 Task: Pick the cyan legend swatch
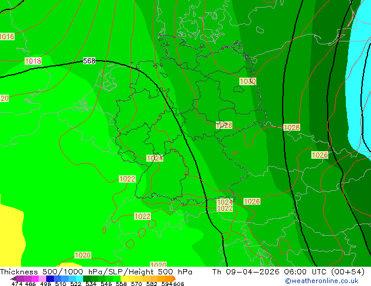click(80, 278)
